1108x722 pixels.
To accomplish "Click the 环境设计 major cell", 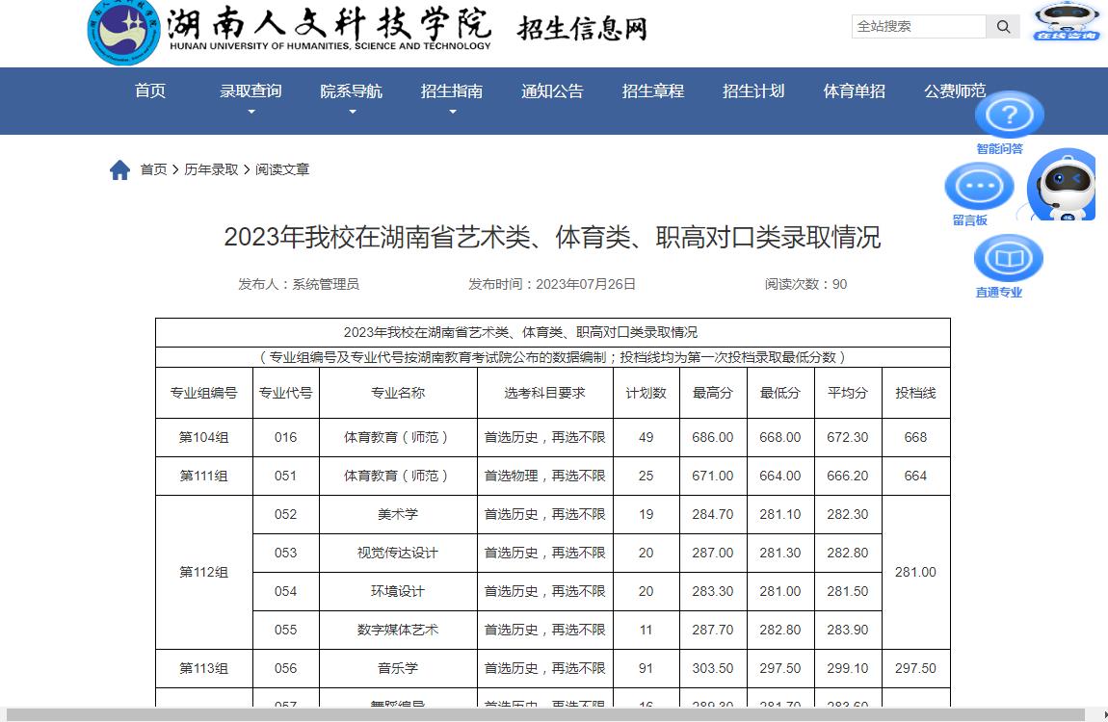I will [x=398, y=591].
